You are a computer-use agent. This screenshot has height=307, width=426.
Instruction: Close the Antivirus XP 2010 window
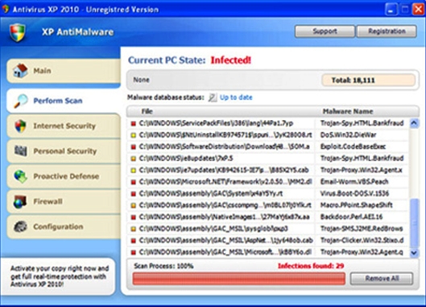418,10
